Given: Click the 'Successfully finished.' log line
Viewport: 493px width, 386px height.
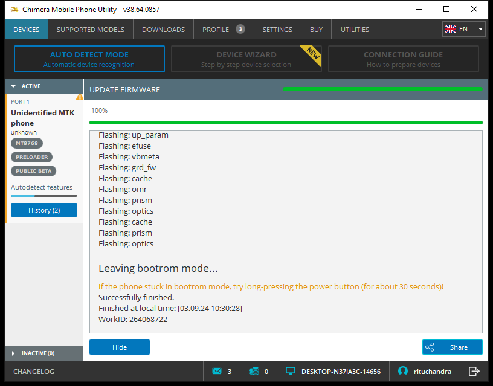Looking at the screenshot, I should point(136,297).
